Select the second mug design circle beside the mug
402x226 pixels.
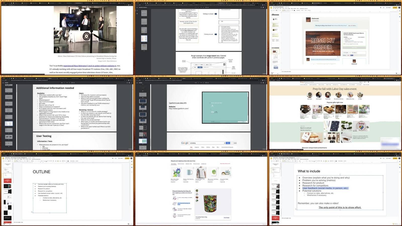click(197, 194)
